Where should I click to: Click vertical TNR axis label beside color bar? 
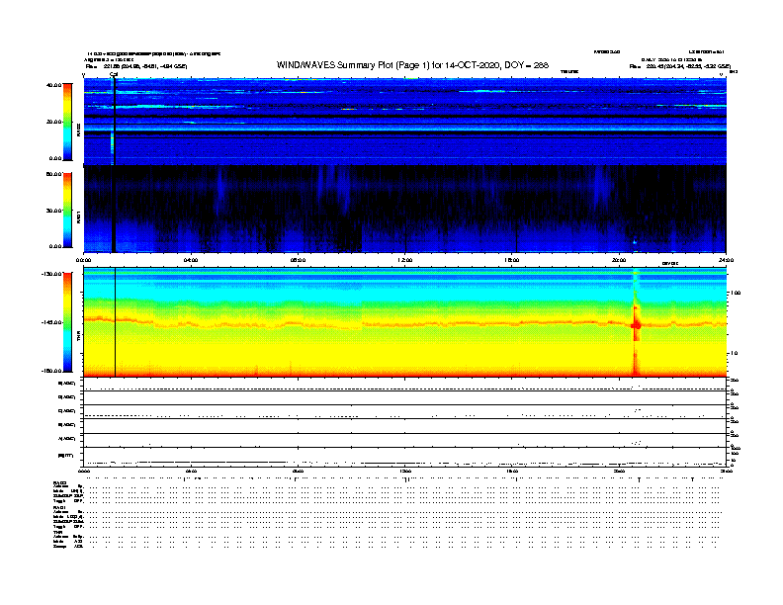click(x=78, y=338)
